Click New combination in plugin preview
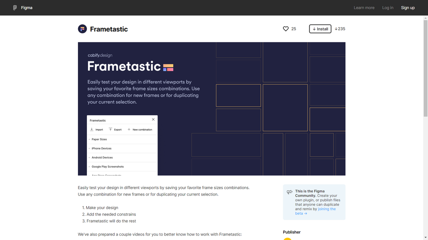Viewport: 428px width, 240px height. (x=140, y=130)
